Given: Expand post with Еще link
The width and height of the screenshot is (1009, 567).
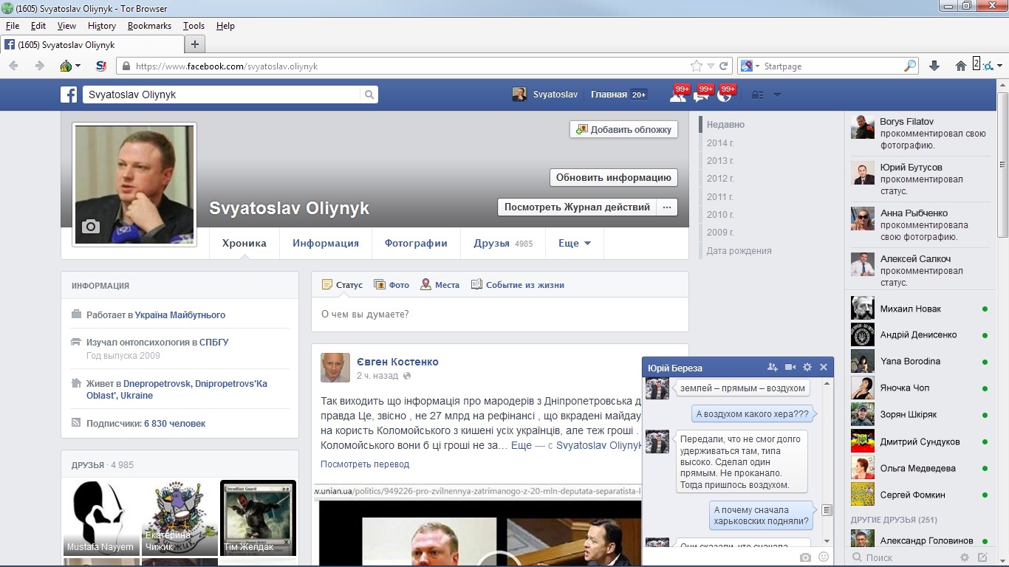Looking at the screenshot, I should [521, 445].
